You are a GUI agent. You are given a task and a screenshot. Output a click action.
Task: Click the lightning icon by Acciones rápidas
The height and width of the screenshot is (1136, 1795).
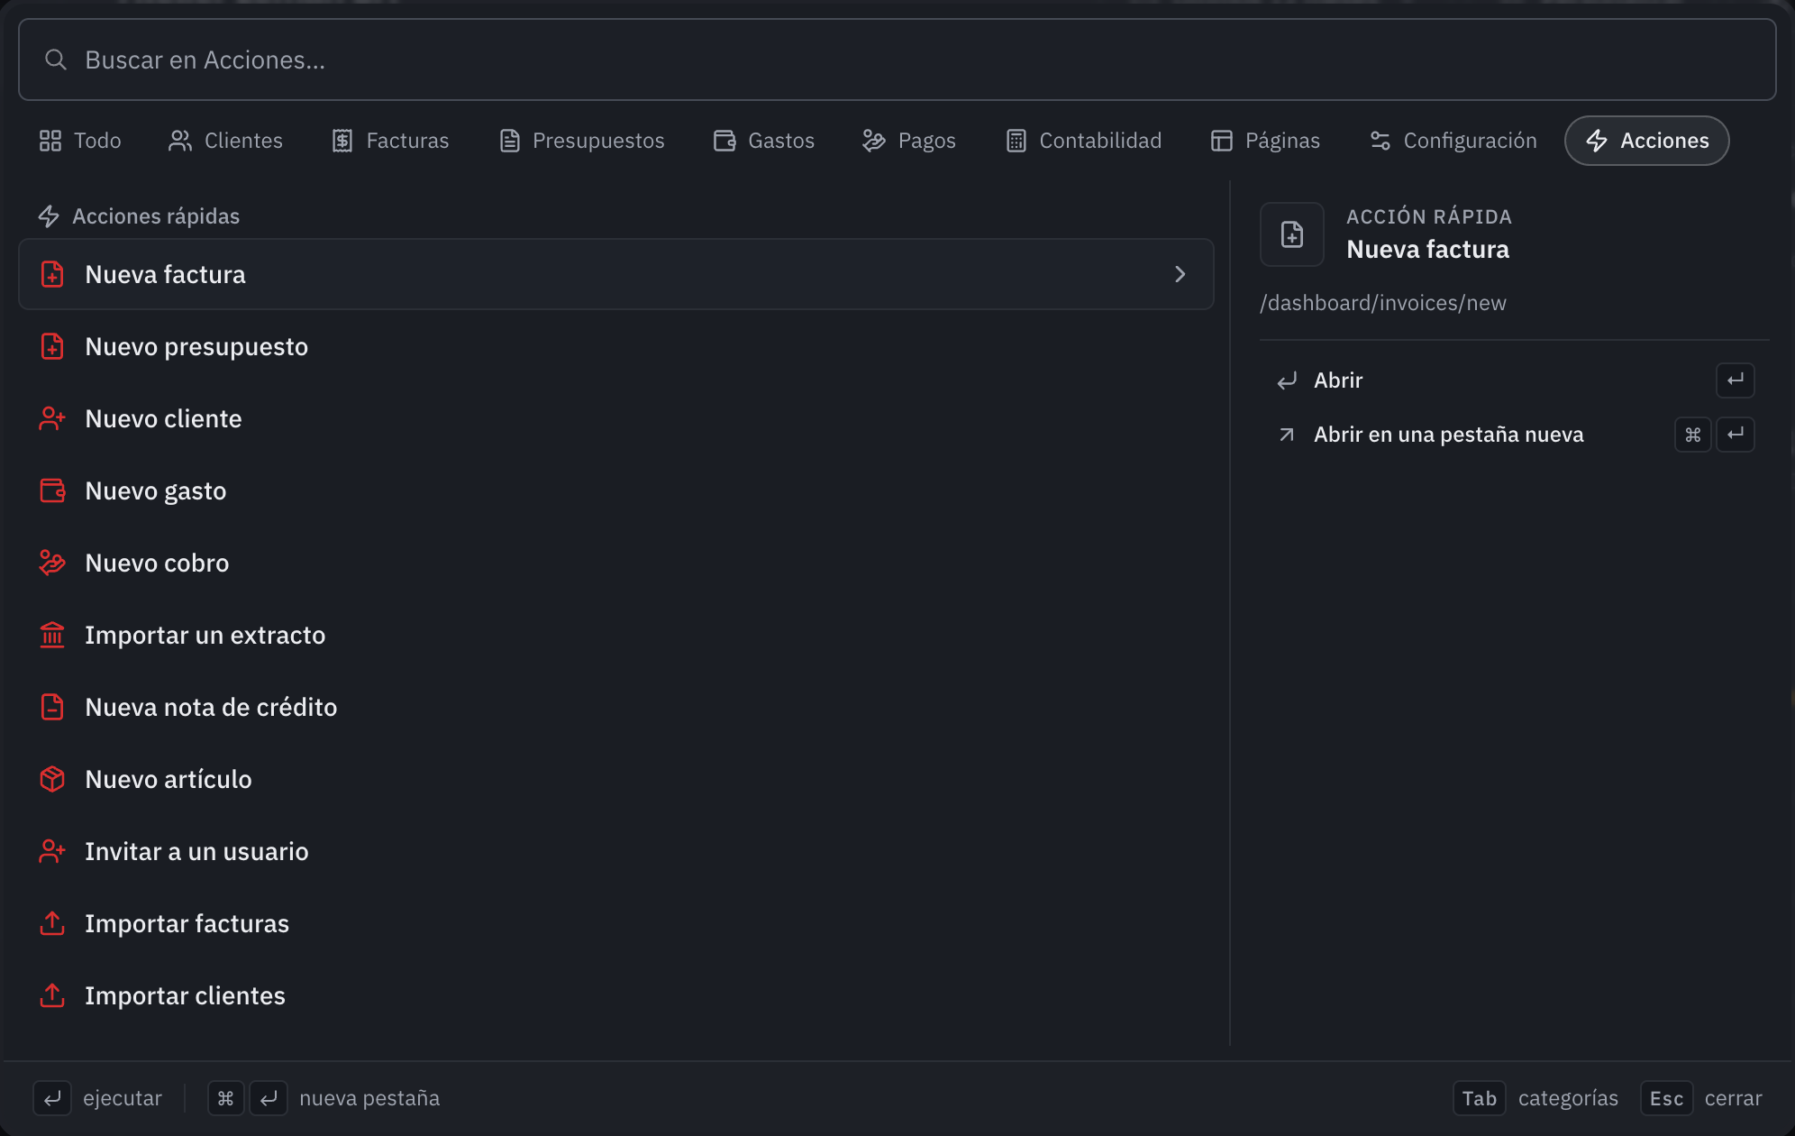[49, 216]
